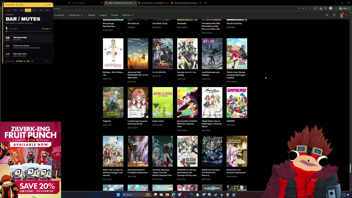Expand the Noticias dropdown
The width and height of the screenshot is (352, 198).
tap(128, 15)
